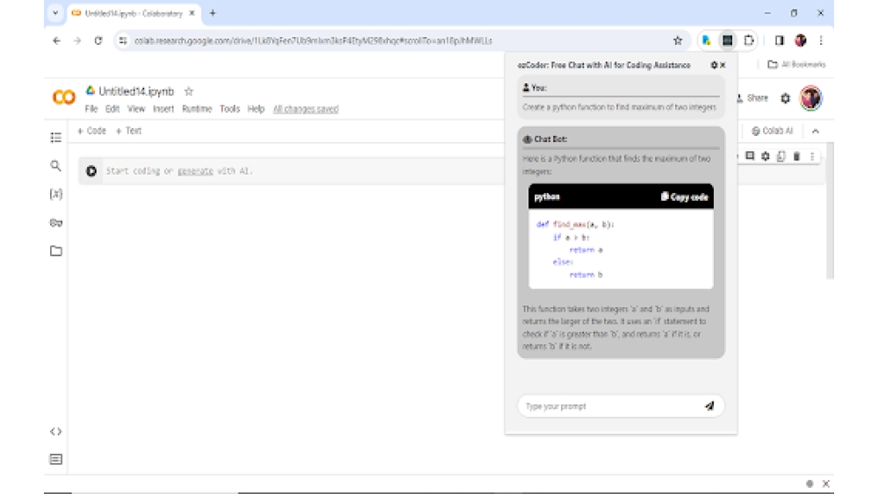Go forward in the browser
Viewport: 878px width, 494px height.
(x=77, y=40)
